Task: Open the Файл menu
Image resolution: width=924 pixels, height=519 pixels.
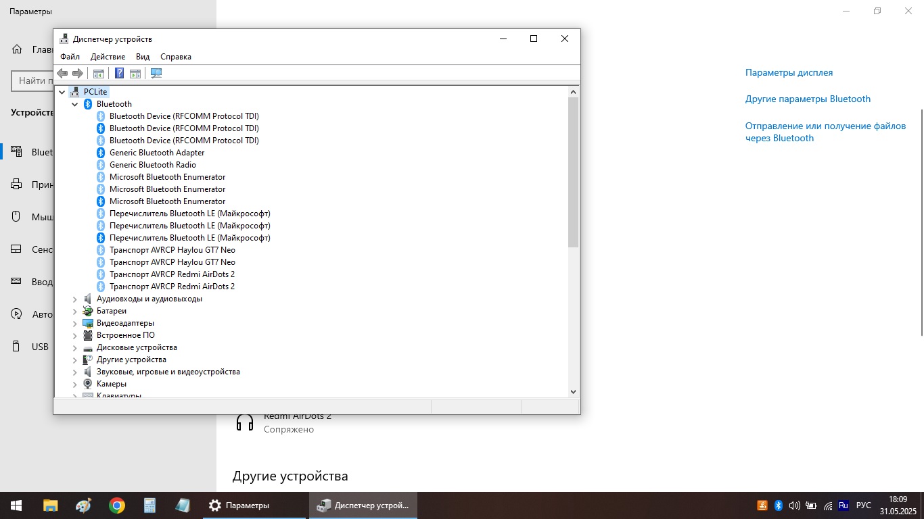Action: tap(70, 57)
